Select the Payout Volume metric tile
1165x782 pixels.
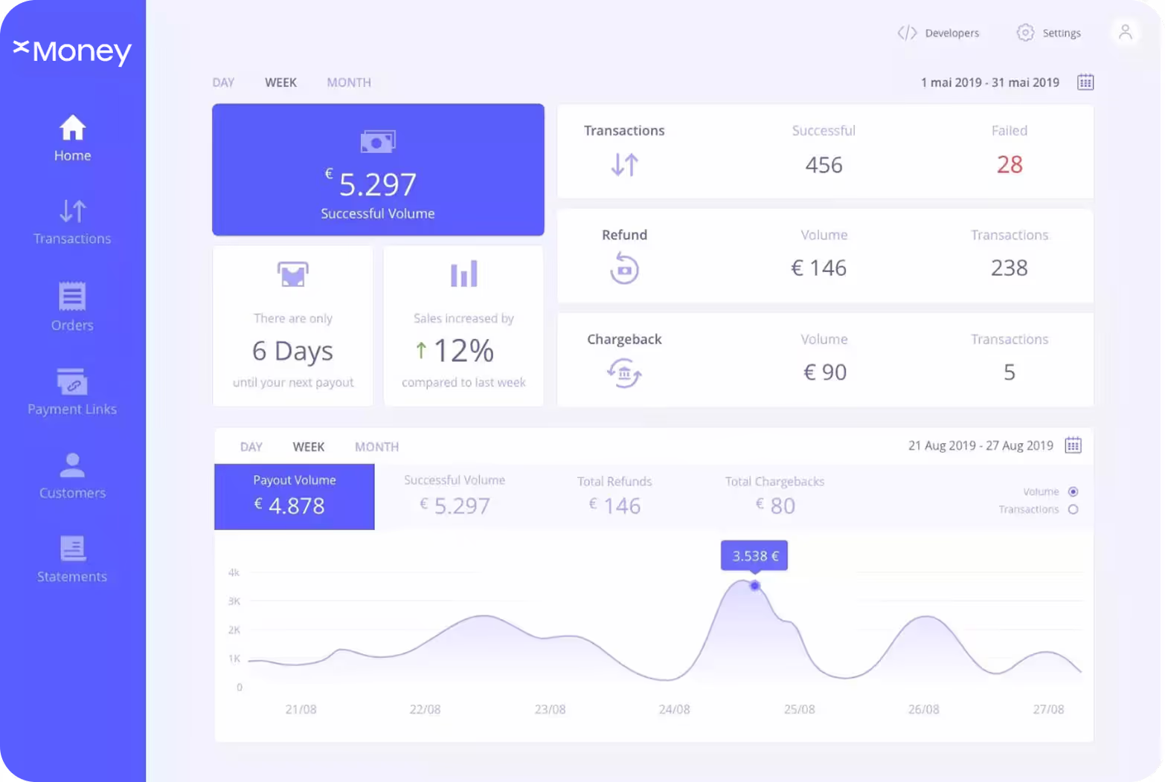(295, 497)
